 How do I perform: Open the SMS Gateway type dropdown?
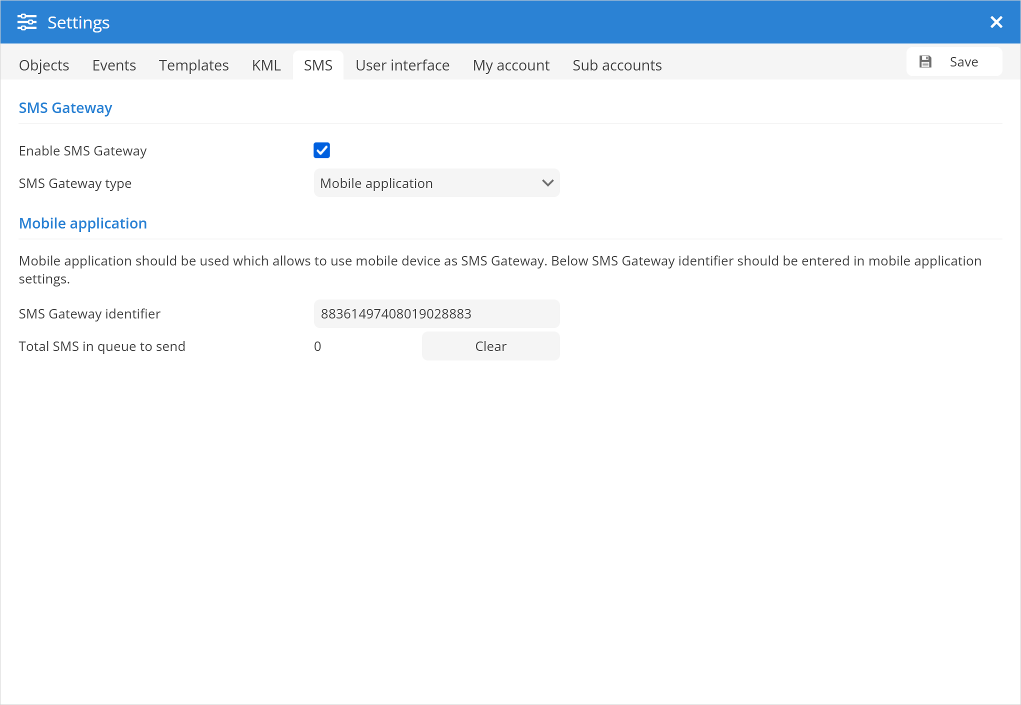pyautogui.click(x=436, y=183)
